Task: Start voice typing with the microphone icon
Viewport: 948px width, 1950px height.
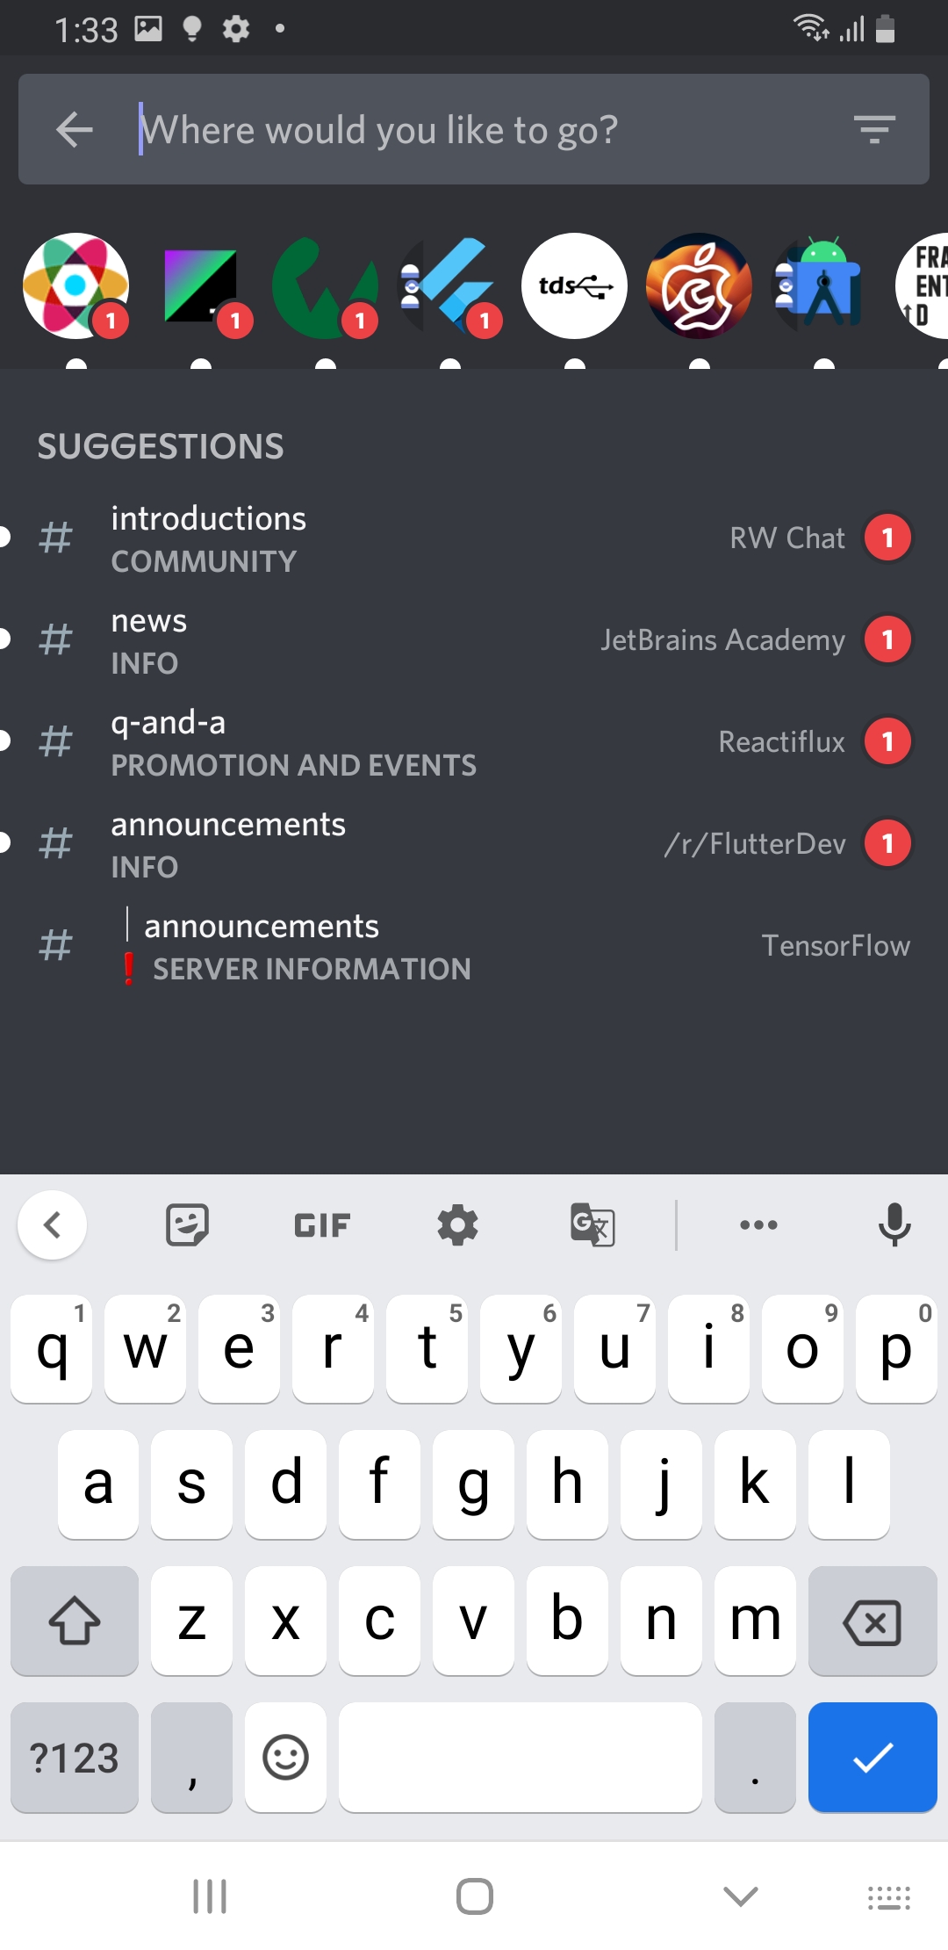Action: tap(894, 1224)
